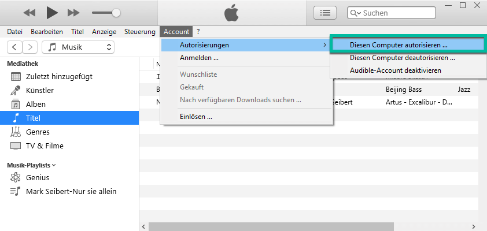The height and width of the screenshot is (231, 487).
Task: Close the open Account menu
Action: [x=176, y=32]
